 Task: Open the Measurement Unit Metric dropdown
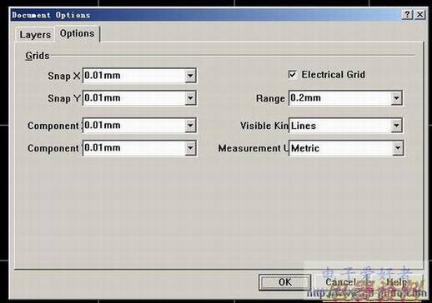tap(398, 148)
